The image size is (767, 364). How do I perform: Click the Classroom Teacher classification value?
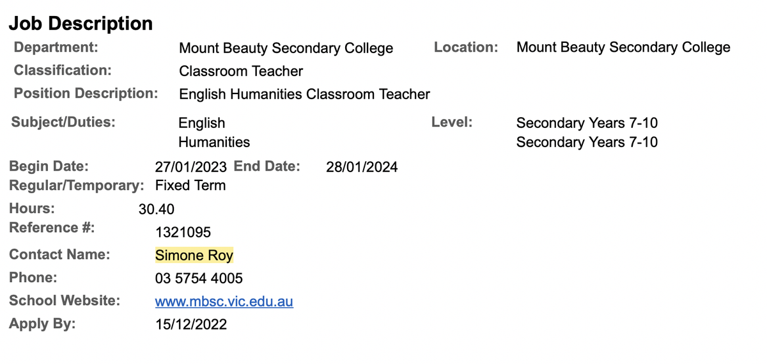tap(241, 71)
